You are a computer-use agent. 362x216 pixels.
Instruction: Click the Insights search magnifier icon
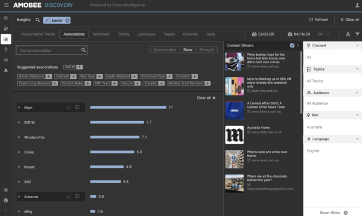37,20
